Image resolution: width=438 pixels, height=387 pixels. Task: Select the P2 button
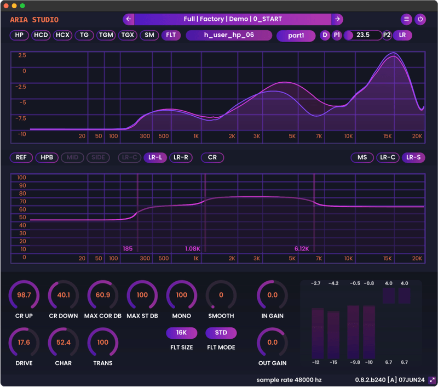(387, 35)
